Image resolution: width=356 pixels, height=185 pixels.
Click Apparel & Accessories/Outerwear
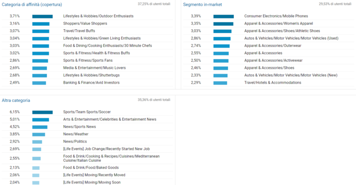pyautogui.click(x=272, y=46)
